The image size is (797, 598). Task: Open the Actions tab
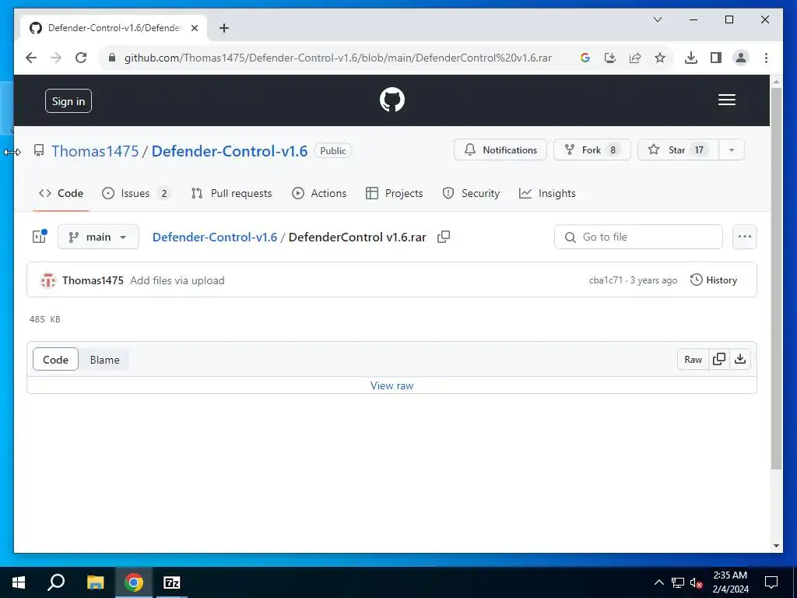pos(319,193)
